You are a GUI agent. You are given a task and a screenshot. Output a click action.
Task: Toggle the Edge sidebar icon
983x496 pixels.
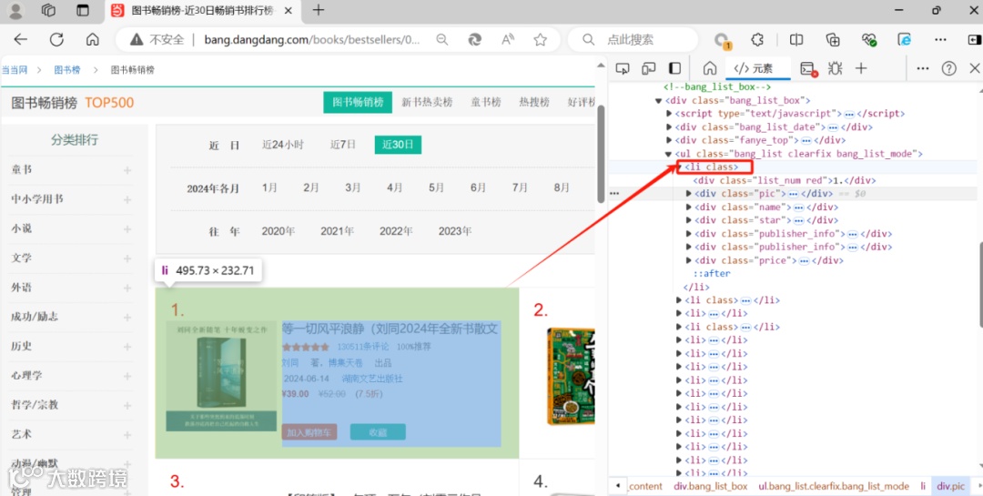click(975, 39)
